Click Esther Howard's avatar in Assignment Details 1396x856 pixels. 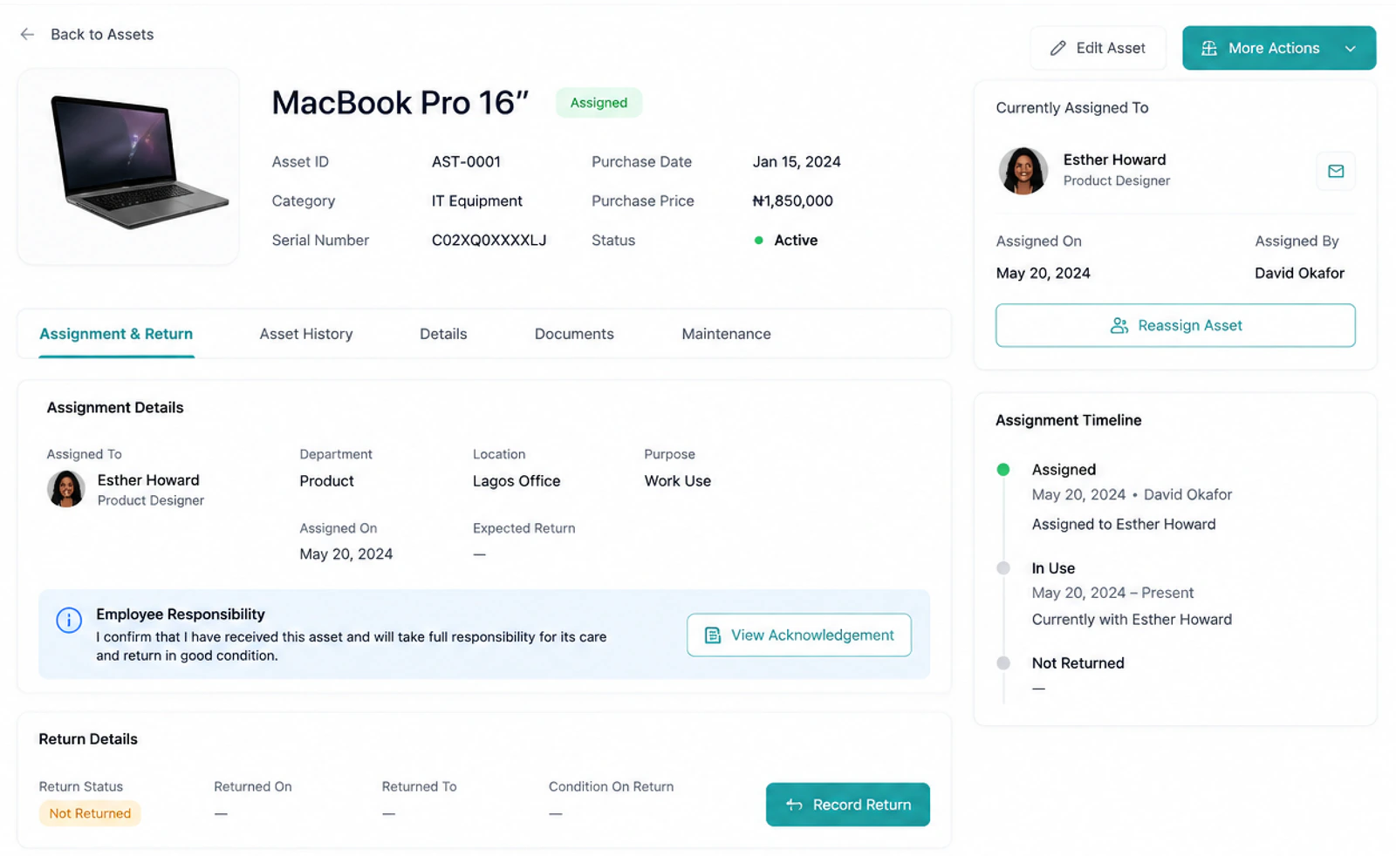click(66, 489)
